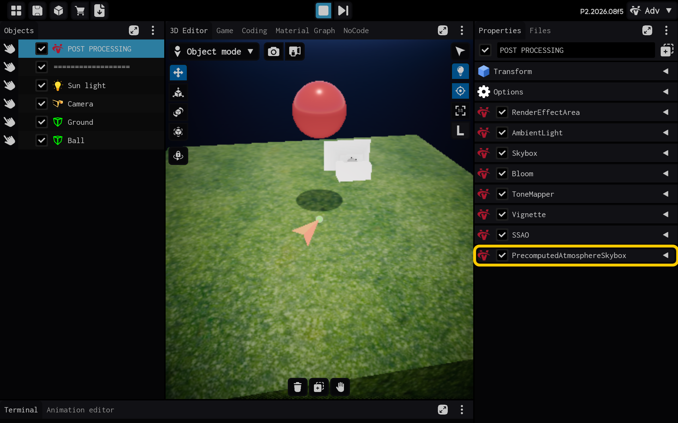
Task: Toggle the Ball object checkbox
Action: click(42, 140)
